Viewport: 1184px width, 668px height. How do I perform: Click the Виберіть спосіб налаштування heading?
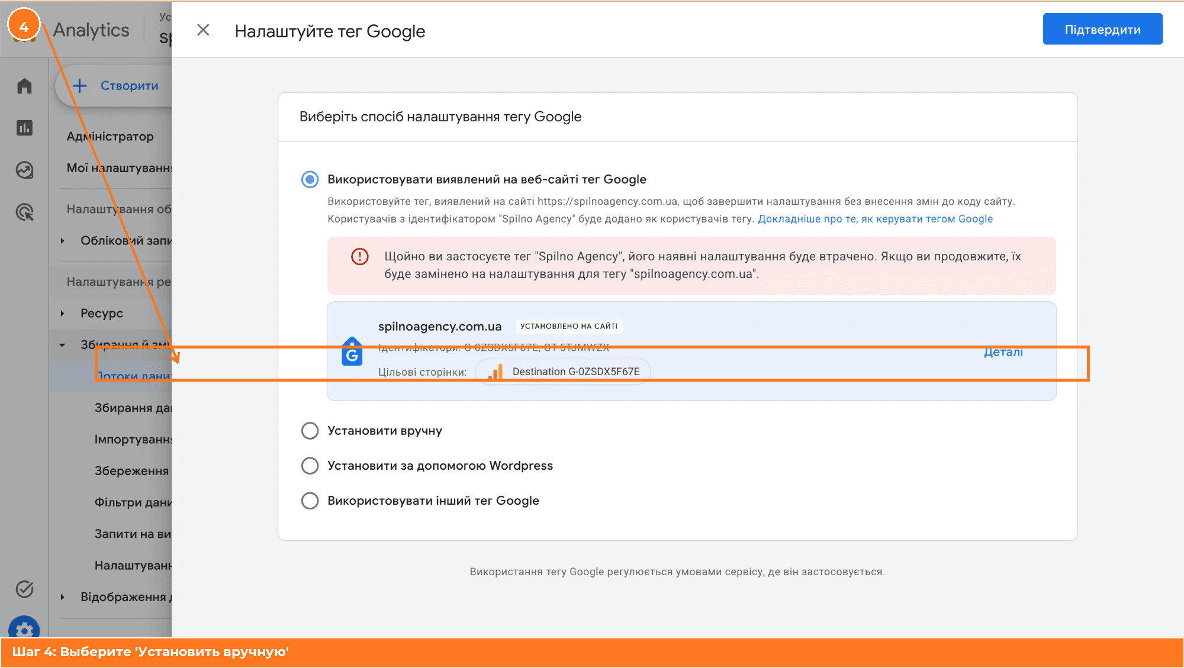[x=440, y=117]
